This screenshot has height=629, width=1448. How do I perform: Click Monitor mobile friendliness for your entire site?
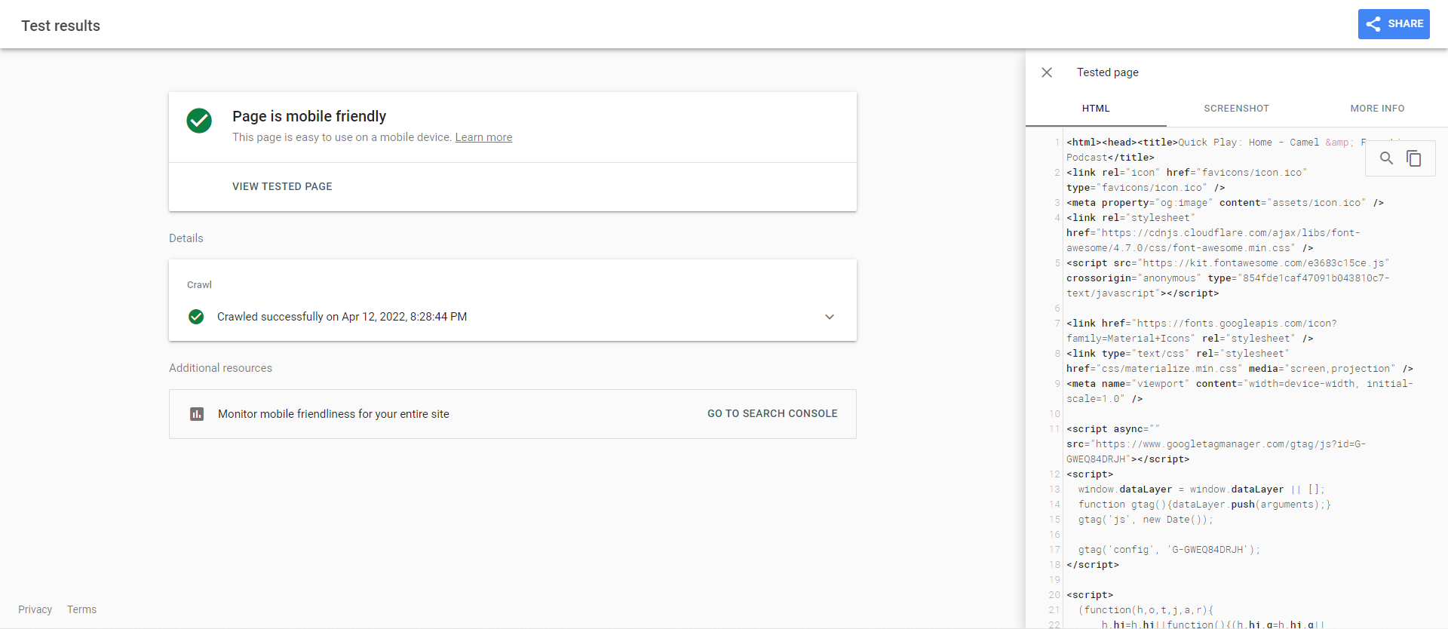(x=333, y=414)
